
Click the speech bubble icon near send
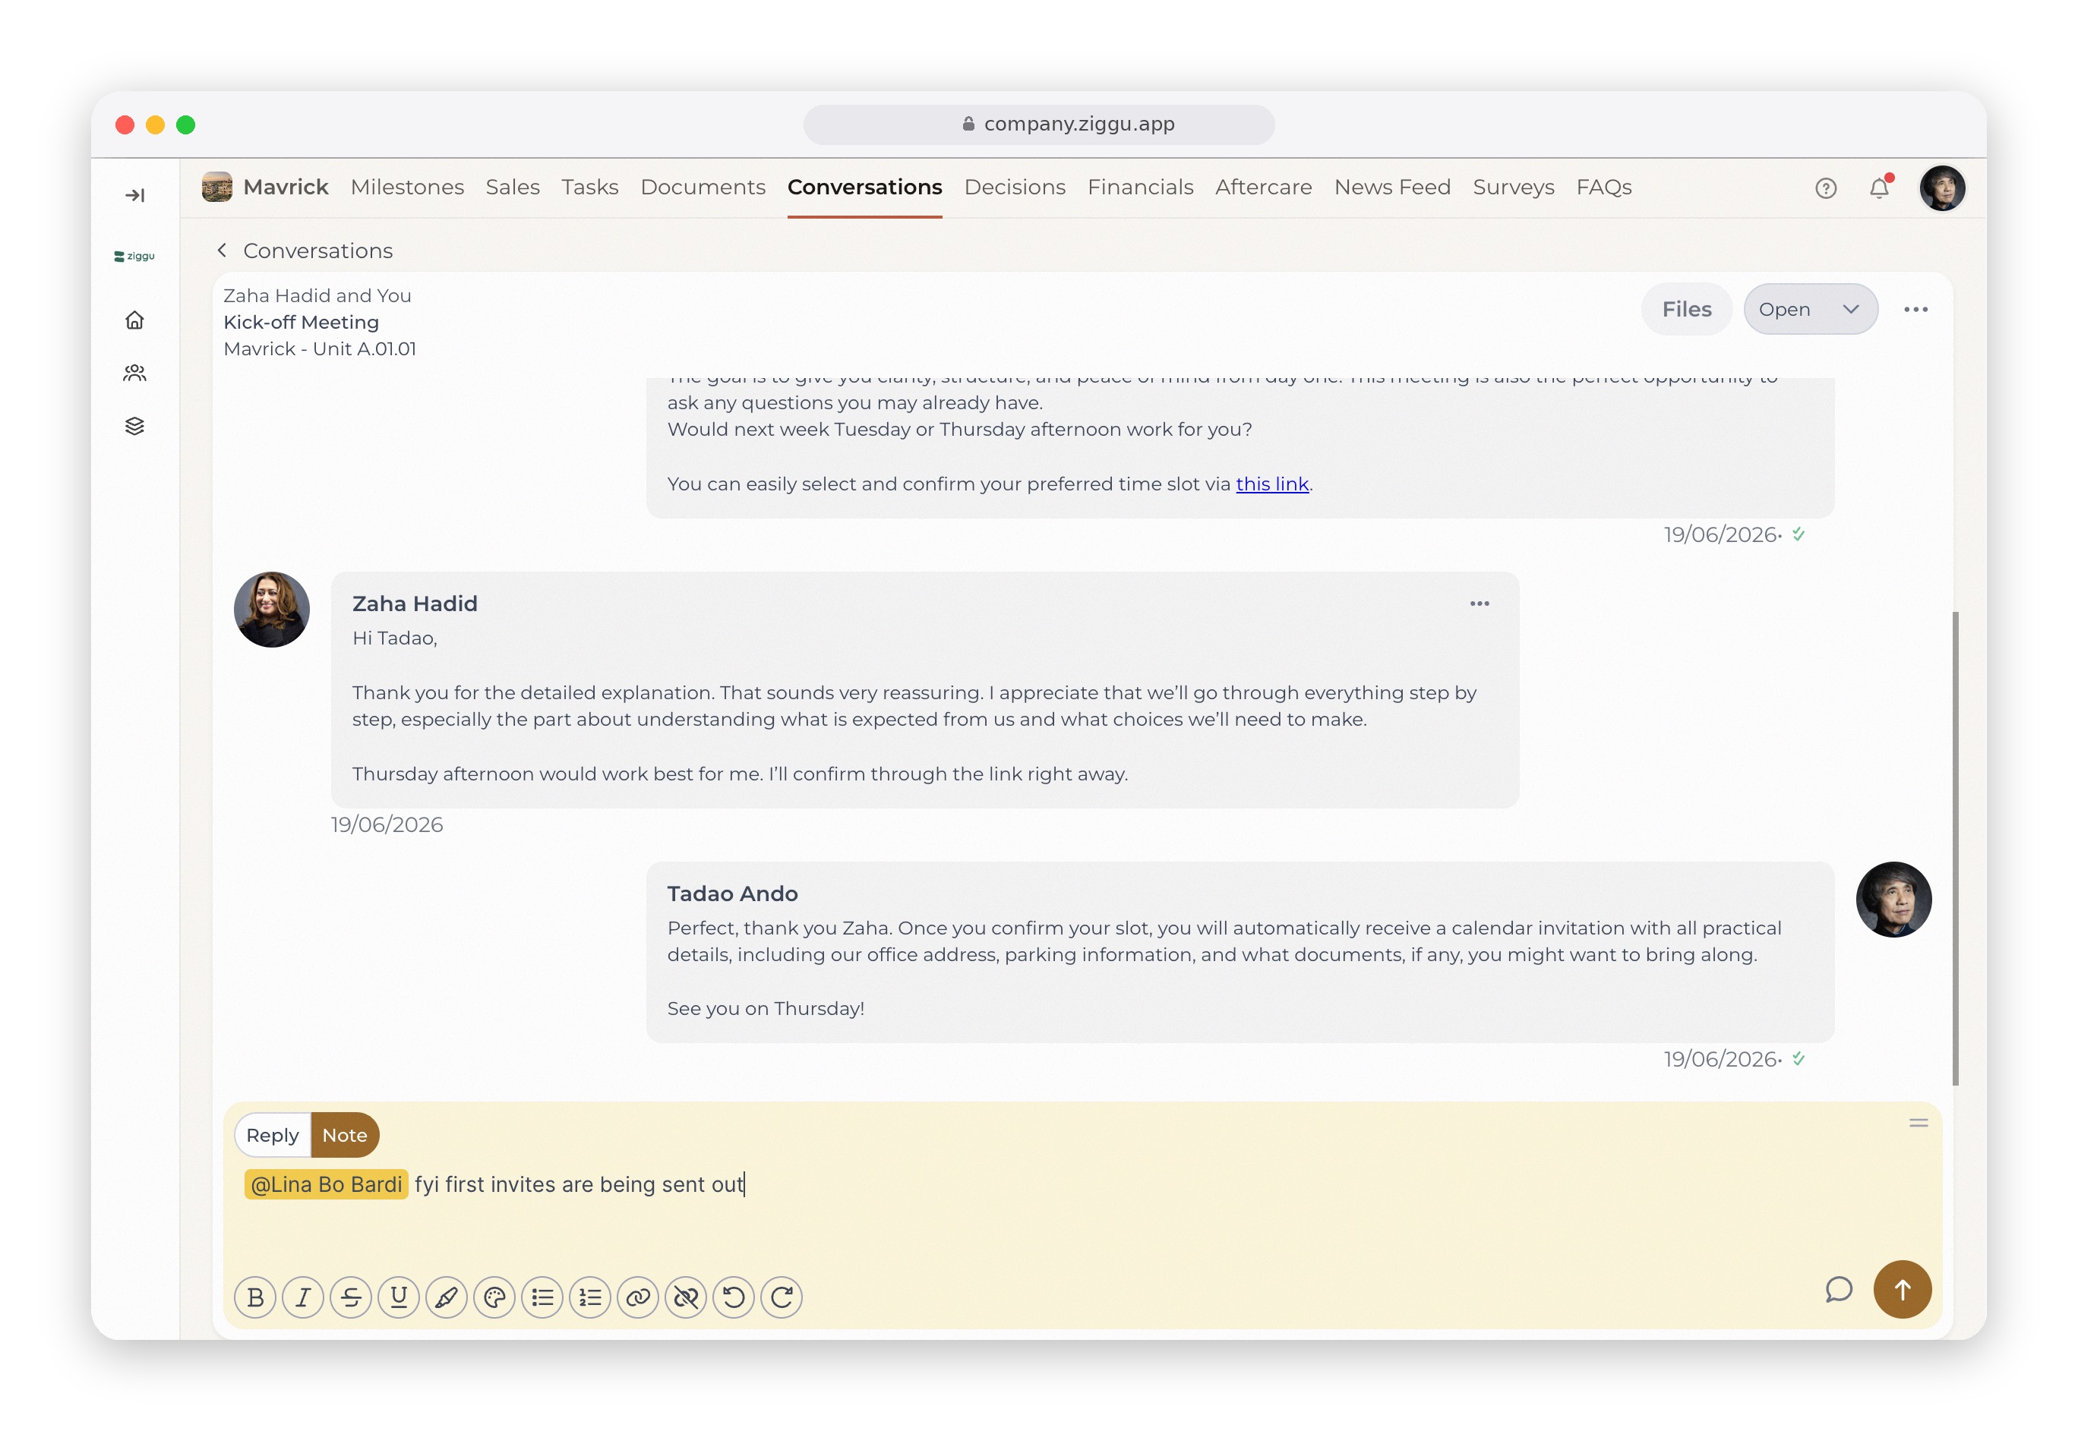click(1838, 1289)
